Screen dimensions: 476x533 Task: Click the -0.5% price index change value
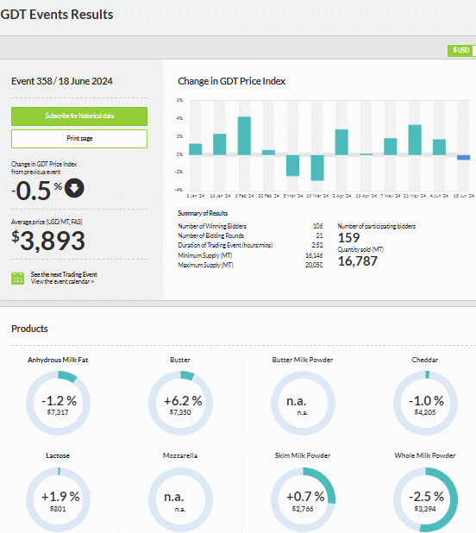point(37,191)
